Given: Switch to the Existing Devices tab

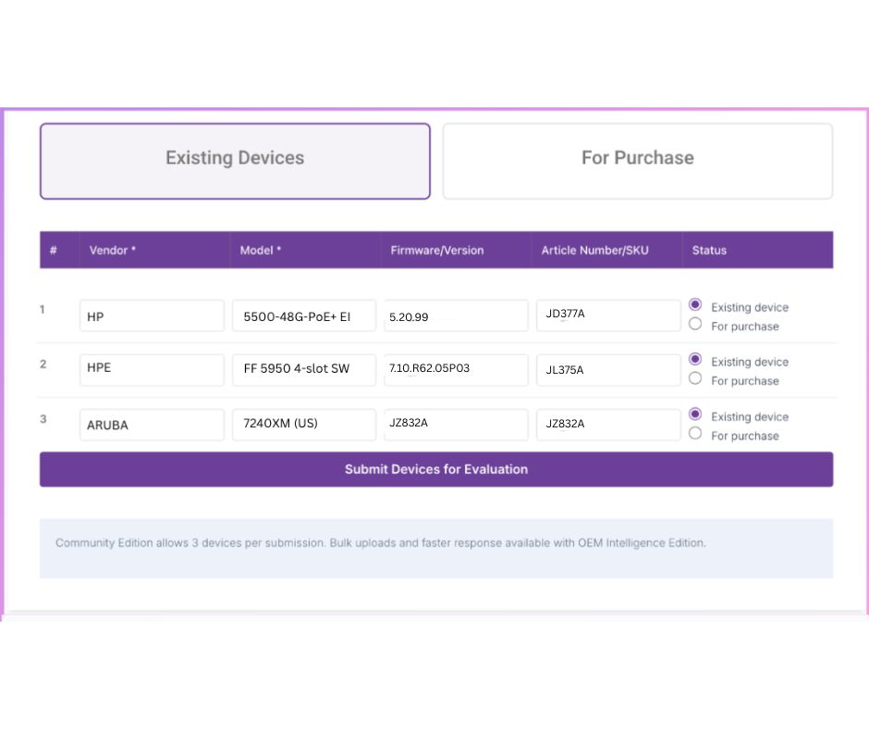Looking at the screenshot, I should [x=235, y=161].
